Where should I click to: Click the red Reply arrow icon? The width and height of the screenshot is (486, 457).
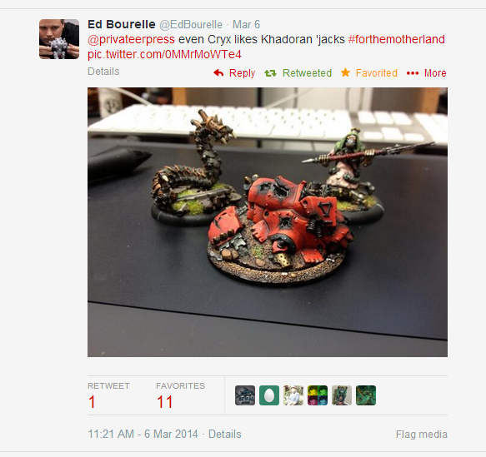[218, 73]
